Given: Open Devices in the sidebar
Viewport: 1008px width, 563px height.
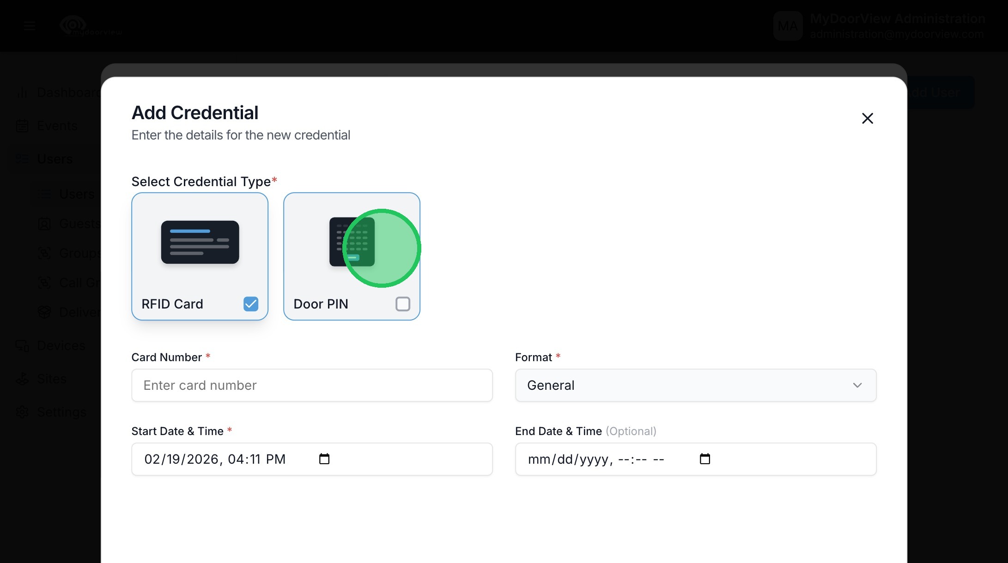Looking at the screenshot, I should point(61,345).
